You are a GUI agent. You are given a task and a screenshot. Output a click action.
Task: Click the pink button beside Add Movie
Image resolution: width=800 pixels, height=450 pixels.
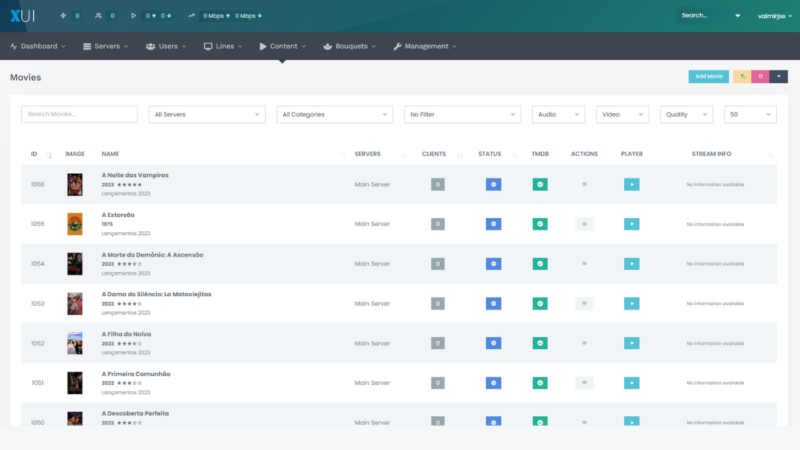[761, 76]
